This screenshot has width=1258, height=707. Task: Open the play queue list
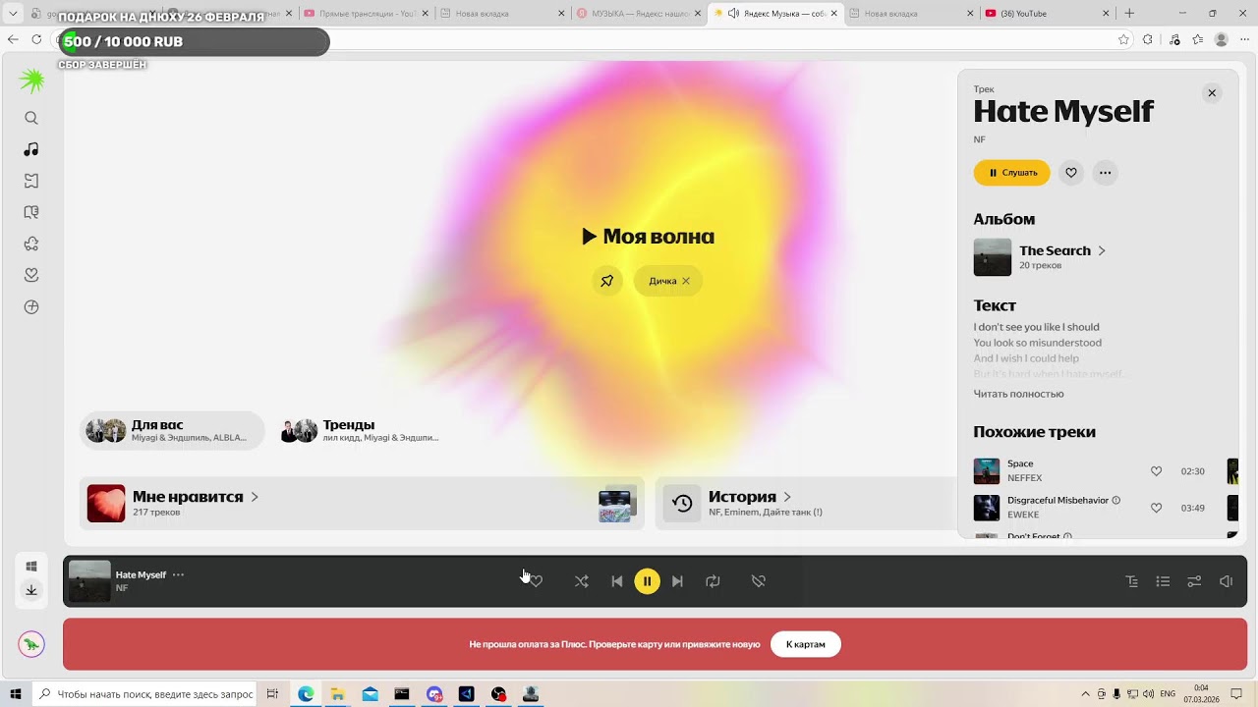[x=1163, y=581]
